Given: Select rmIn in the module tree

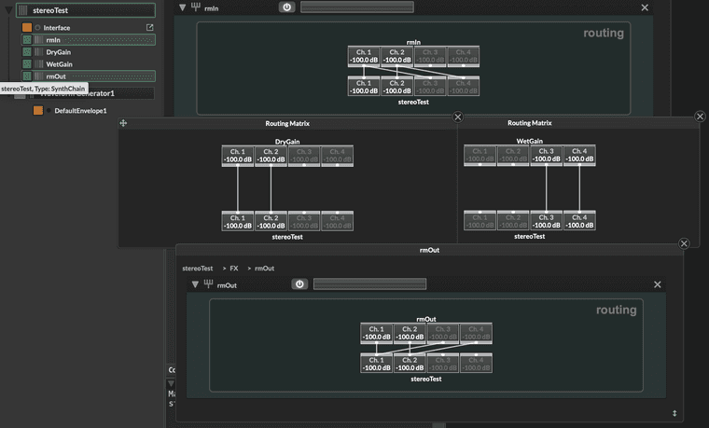Looking at the screenshot, I should tap(89, 40).
